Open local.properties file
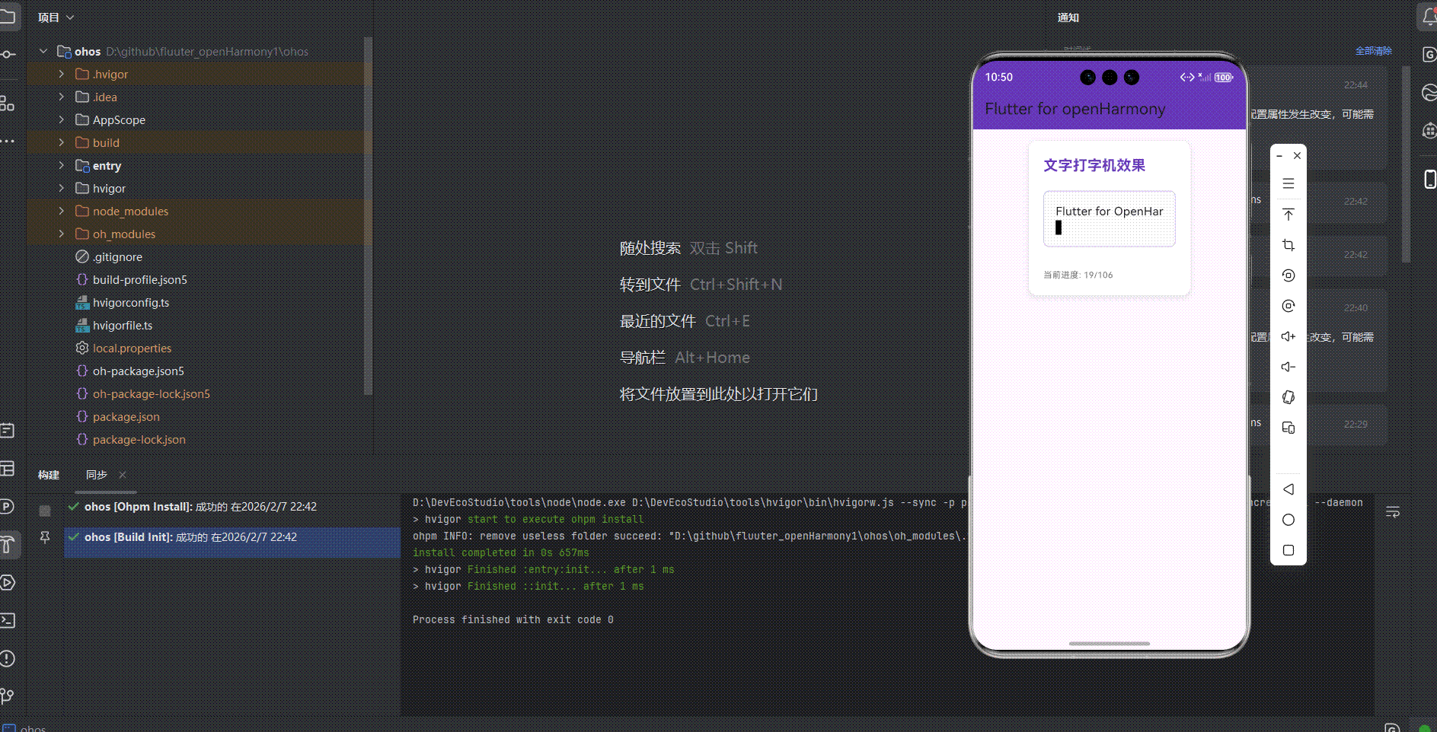Screen dimensions: 1437x732 pos(132,348)
